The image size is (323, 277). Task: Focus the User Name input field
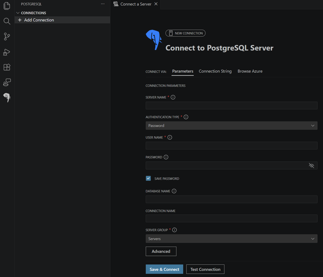click(x=231, y=145)
